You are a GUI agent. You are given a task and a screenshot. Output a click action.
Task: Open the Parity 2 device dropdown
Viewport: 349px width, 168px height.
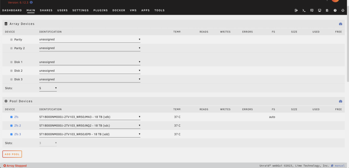click(90, 48)
